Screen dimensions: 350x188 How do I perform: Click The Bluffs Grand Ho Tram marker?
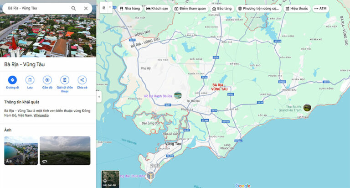click(307, 108)
